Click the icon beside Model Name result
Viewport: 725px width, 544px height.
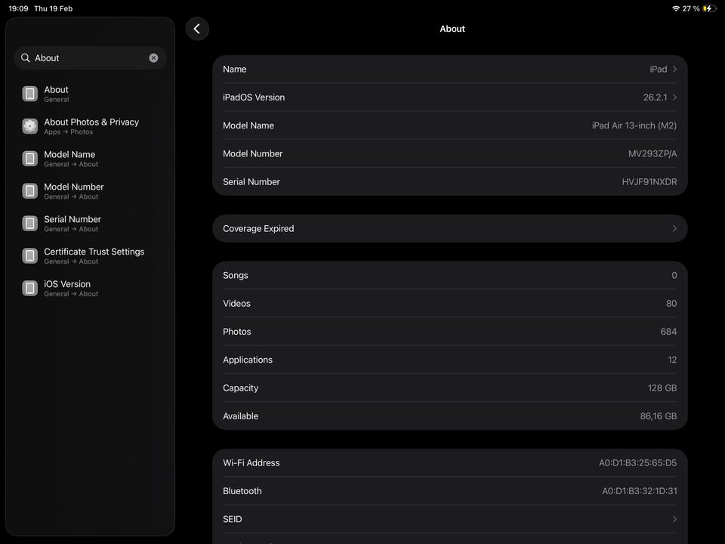[30, 159]
